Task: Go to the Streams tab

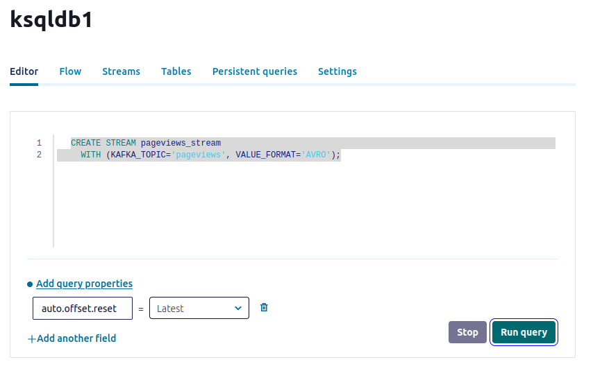Action: pyautogui.click(x=121, y=71)
